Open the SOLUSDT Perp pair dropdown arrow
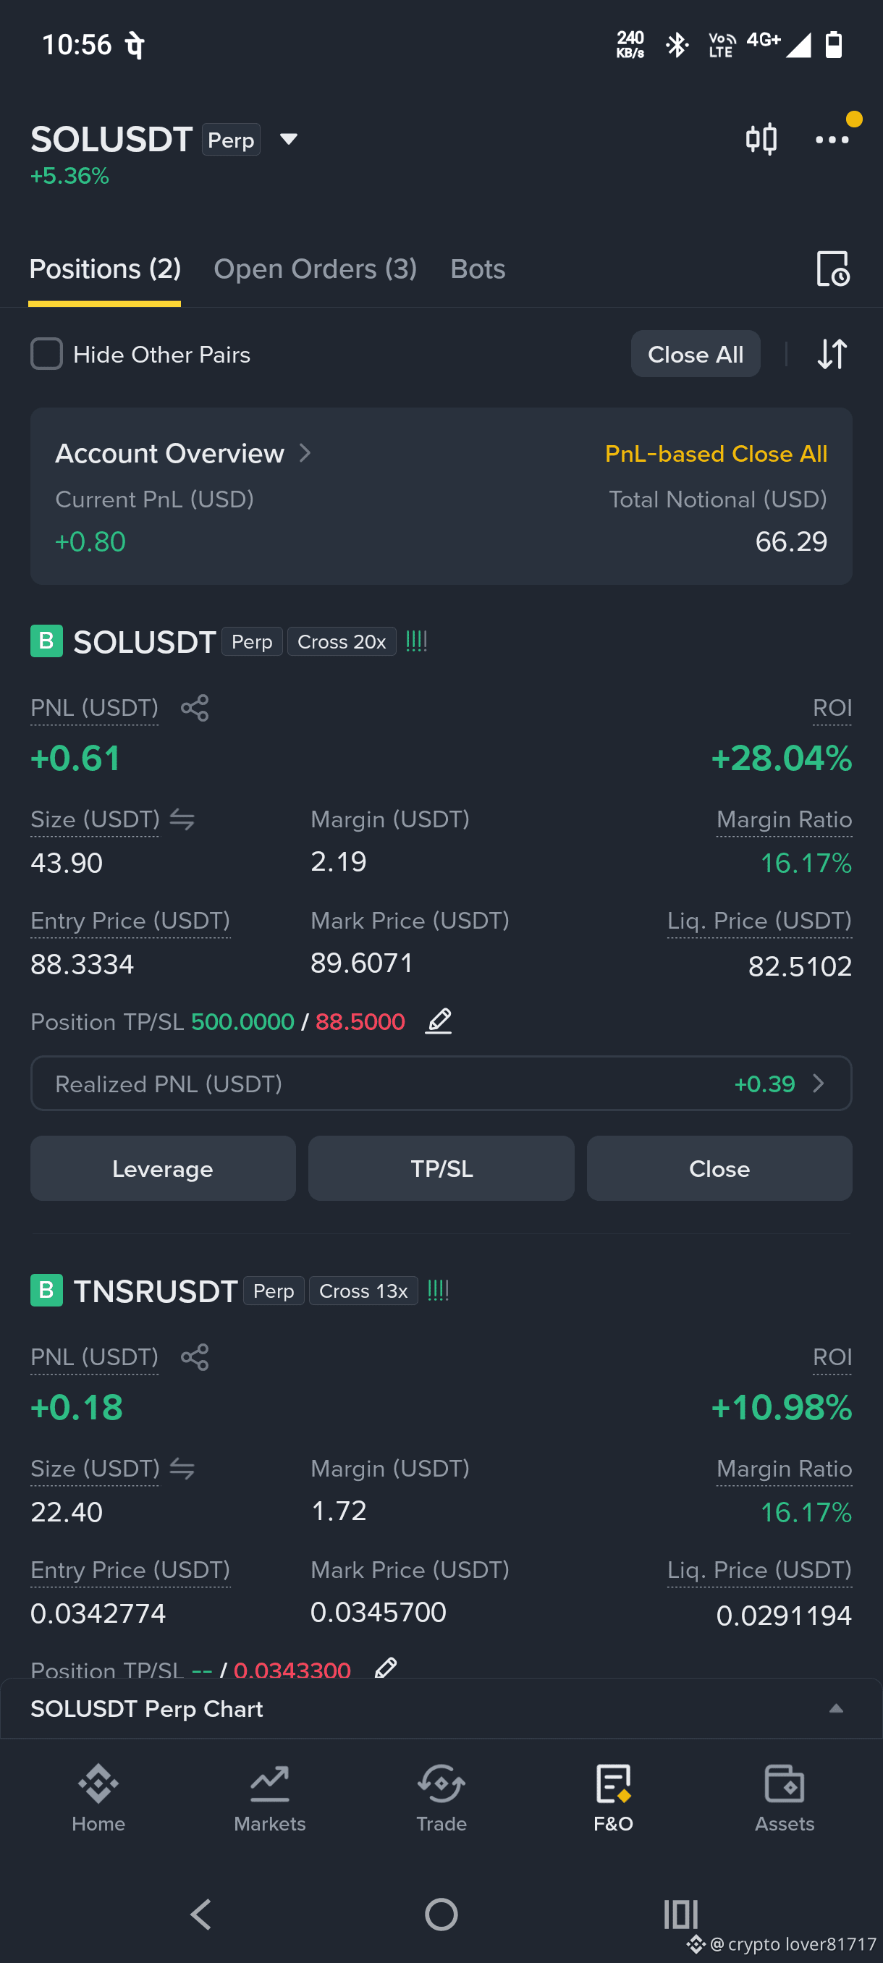Screen dimensions: 883x1963 (288, 140)
